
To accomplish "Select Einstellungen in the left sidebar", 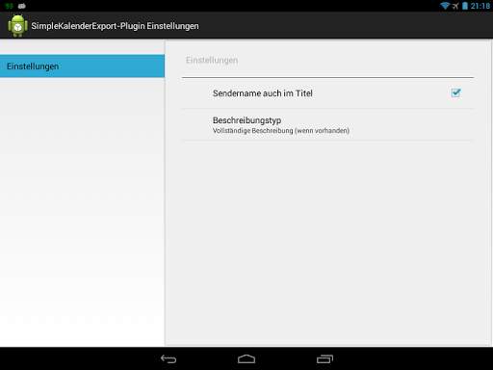I will [82, 66].
